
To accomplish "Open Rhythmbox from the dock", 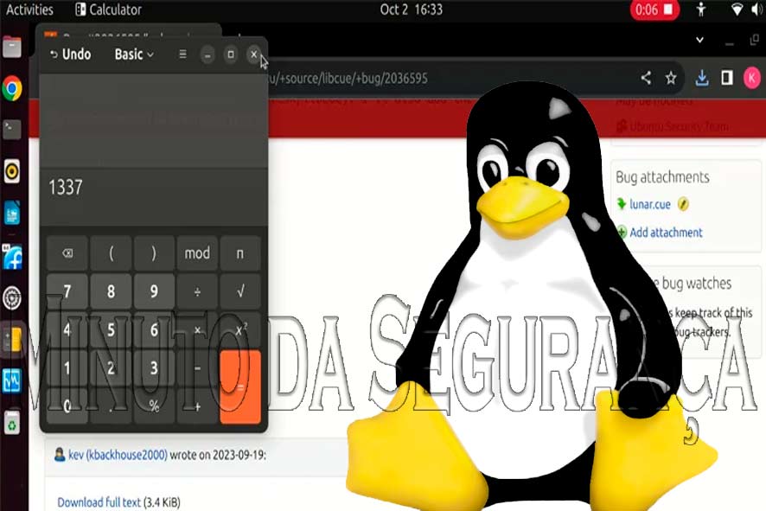I will tap(12, 171).
